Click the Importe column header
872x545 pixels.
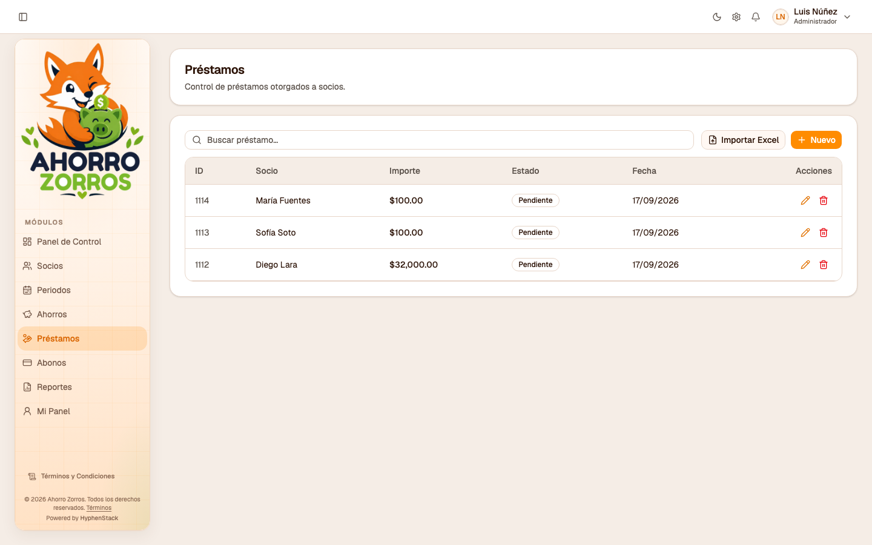point(405,171)
